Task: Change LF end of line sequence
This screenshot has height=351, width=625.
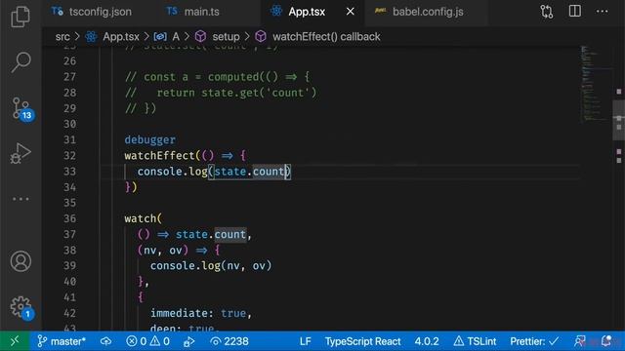Action: tap(306, 341)
